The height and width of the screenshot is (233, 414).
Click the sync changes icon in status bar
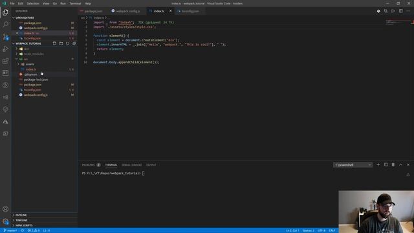click(x=23, y=230)
